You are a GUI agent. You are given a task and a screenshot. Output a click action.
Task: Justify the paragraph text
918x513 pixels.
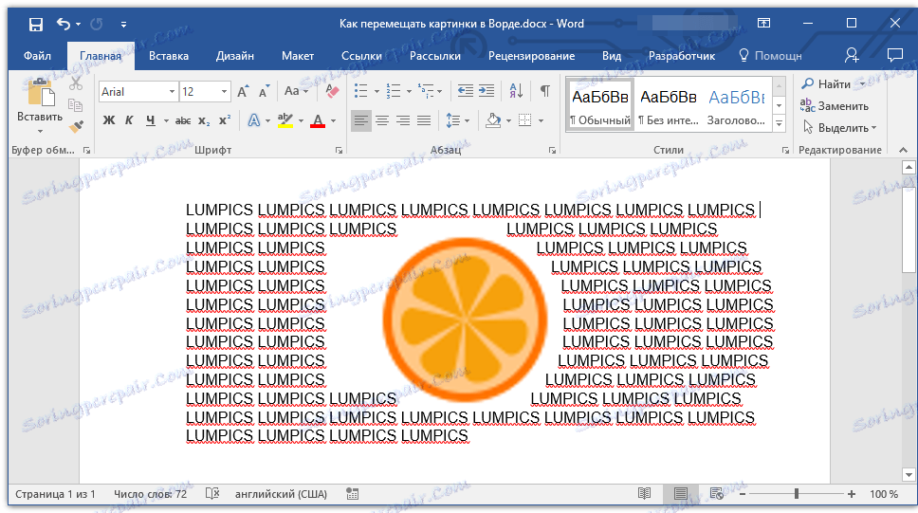(x=424, y=120)
